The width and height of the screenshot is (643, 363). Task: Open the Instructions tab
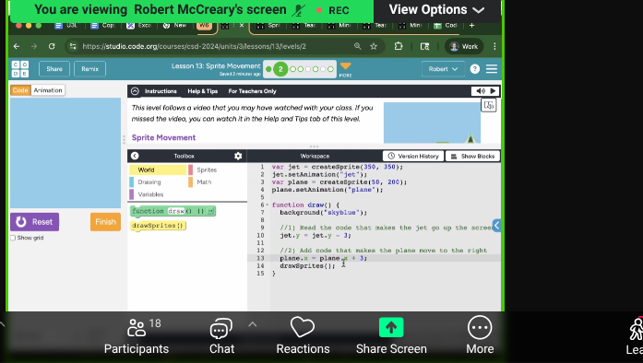coord(161,91)
